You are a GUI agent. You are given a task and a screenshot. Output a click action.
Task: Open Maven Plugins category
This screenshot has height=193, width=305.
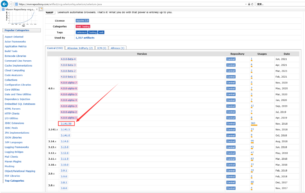[x=13, y=162]
